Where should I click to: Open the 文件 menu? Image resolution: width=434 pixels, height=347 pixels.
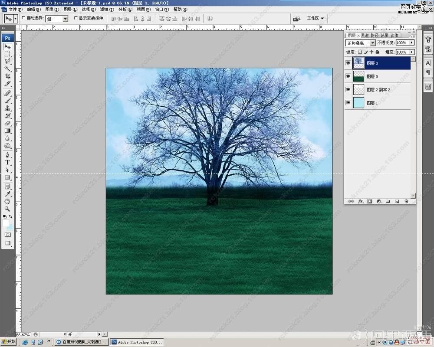(x=16, y=10)
